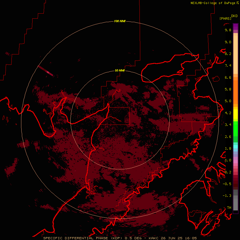This screenshot has width=240, height=240.
Task: Click the 16:05 time stamp in caption
Action: pyautogui.click(x=191, y=238)
